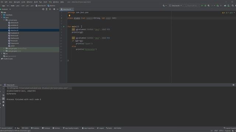
Task: Open the Help menu
Action: pyautogui.click(x=62, y=2)
